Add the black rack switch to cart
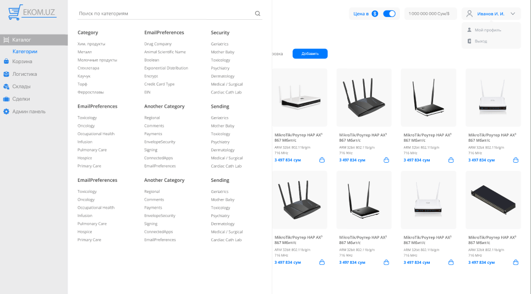This screenshot has width=531, height=294. (x=516, y=262)
